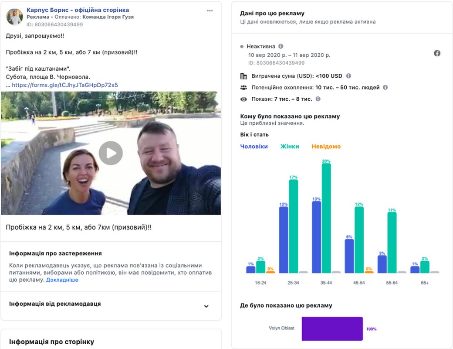Open the forms.gle registration link
The width and height of the screenshot is (453, 349).
pos(64,85)
